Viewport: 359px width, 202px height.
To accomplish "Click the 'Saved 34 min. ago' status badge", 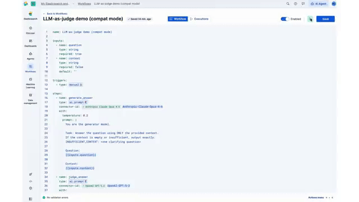I will click(x=140, y=19).
